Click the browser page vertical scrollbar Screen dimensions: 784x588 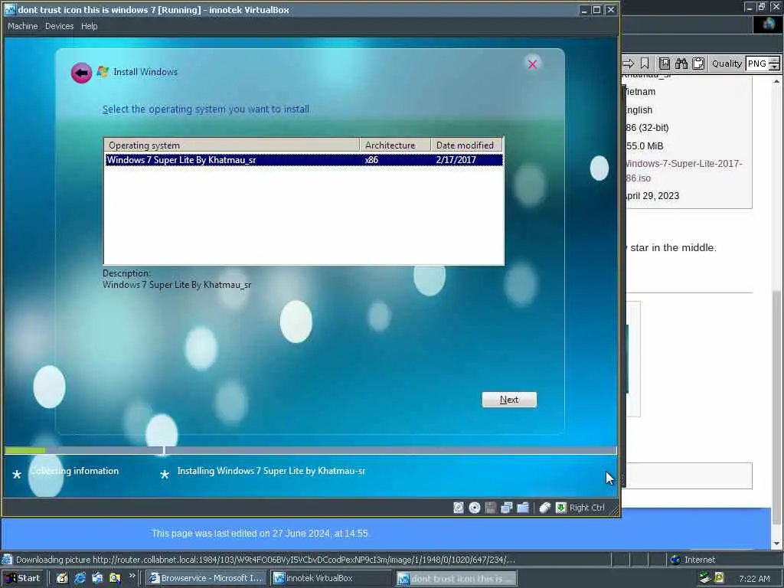click(x=776, y=312)
